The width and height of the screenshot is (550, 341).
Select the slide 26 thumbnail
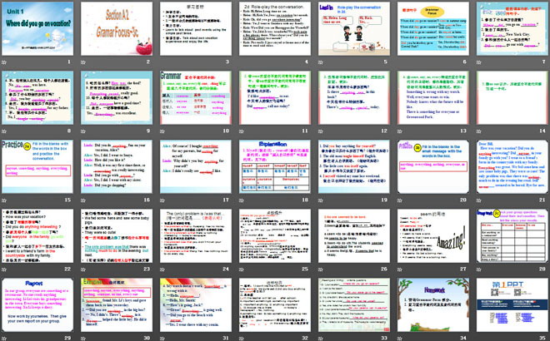click(354, 235)
